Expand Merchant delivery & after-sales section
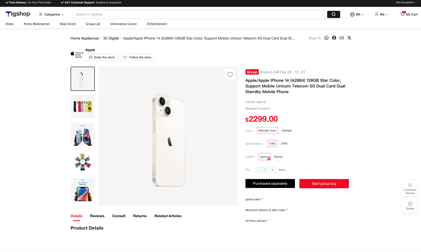 [x=267, y=210]
